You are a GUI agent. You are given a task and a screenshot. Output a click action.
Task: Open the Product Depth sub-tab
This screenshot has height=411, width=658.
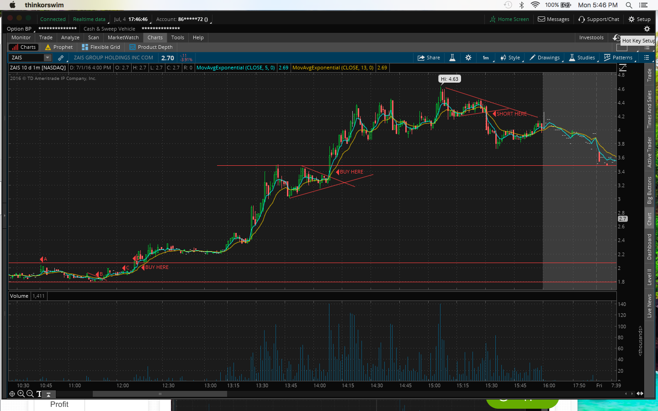pos(151,47)
